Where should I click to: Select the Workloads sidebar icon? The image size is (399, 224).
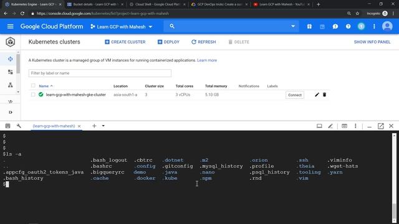(x=10, y=72)
